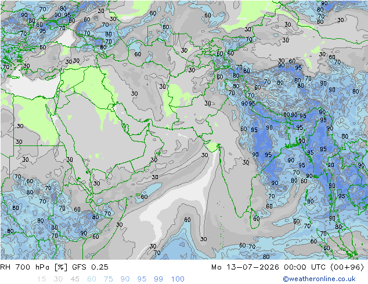Click the legend value 75
368x284 pixels.
pos(109,279)
